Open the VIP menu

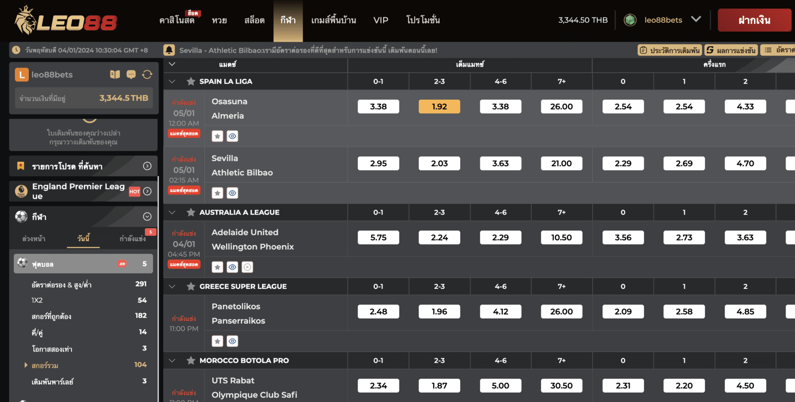[x=381, y=20]
